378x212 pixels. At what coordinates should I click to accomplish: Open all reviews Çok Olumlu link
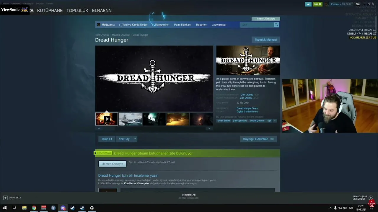point(246,98)
